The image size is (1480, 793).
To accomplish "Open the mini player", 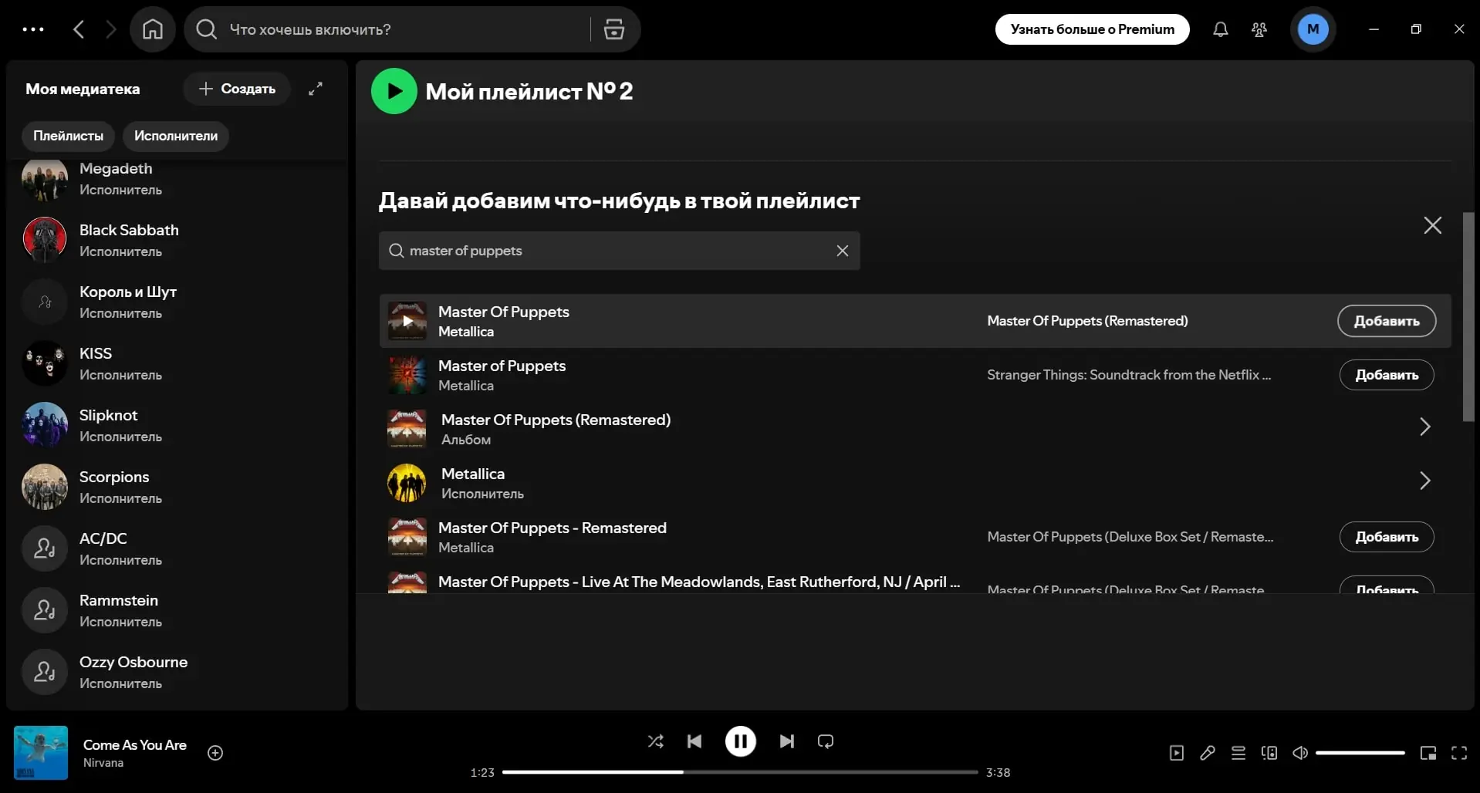I will coord(1428,753).
